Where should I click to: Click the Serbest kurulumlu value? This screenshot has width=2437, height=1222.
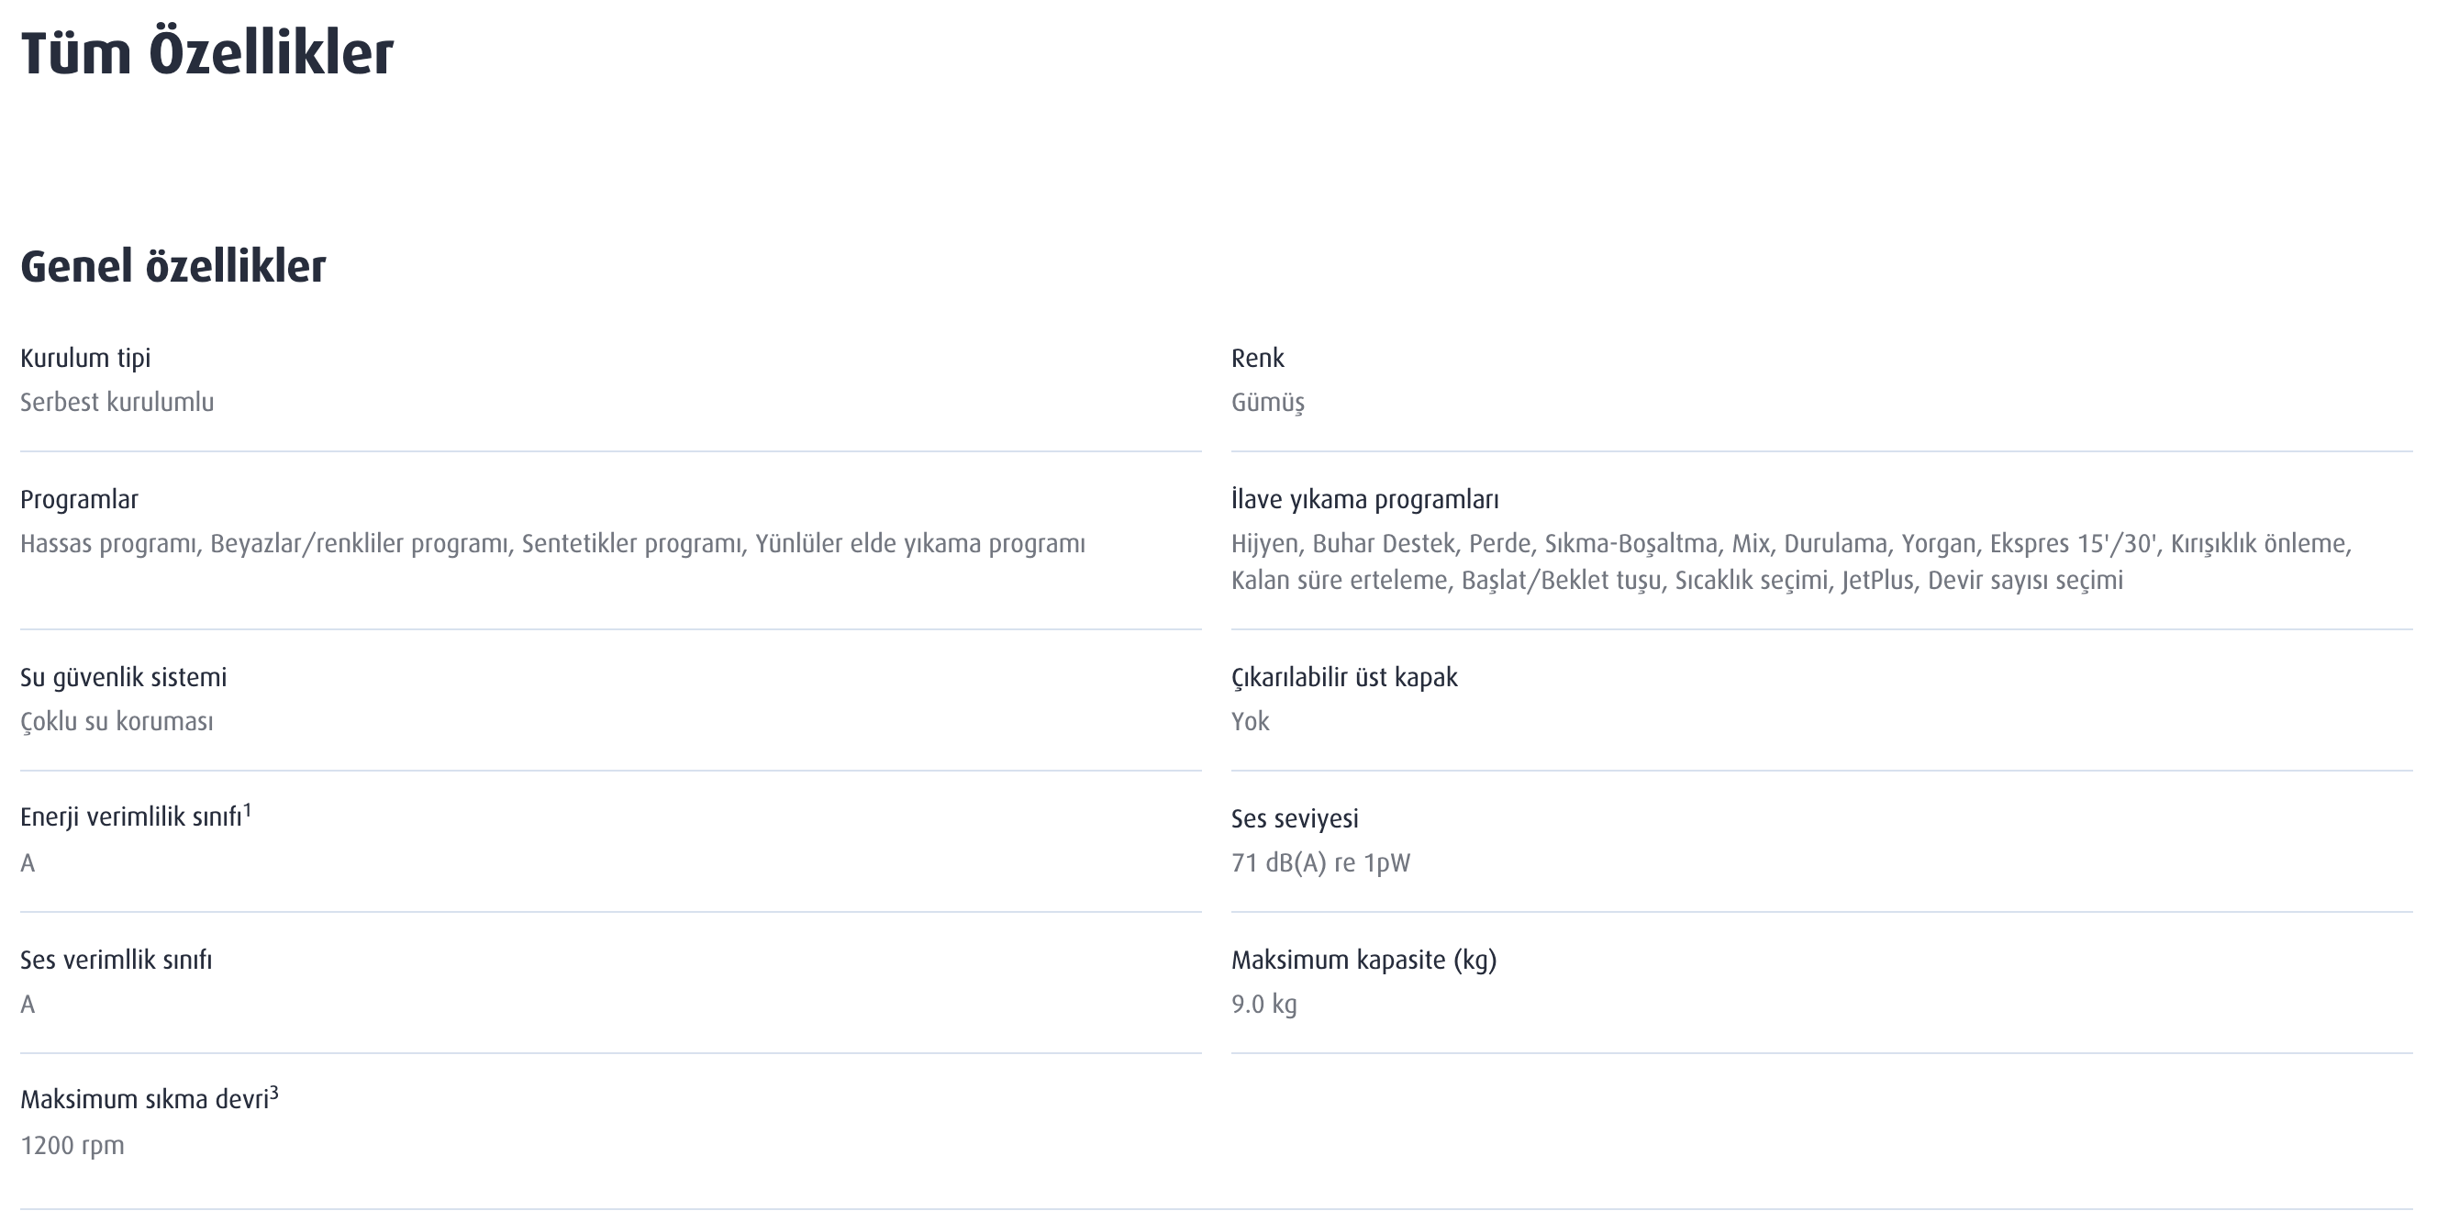pos(117,403)
